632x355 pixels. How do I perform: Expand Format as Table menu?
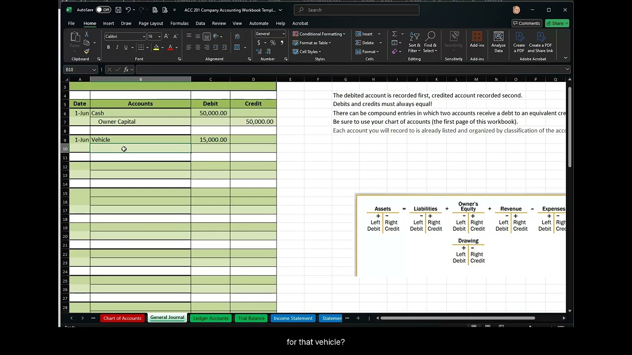click(x=312, y=43)
